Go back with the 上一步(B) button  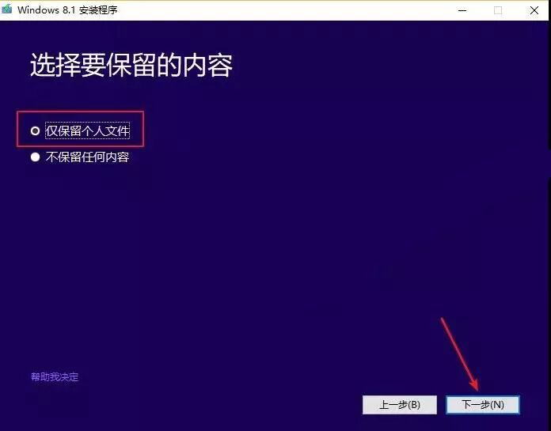click(400, 405)
